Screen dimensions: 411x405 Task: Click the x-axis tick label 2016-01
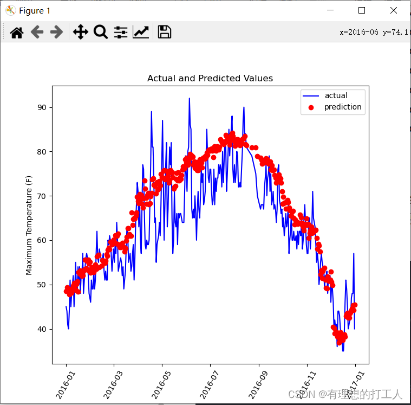pos(66,385)
